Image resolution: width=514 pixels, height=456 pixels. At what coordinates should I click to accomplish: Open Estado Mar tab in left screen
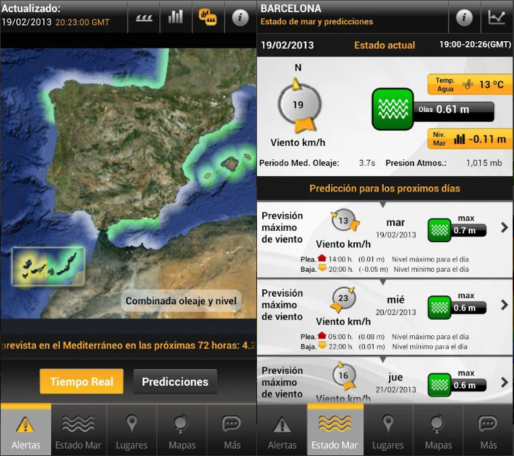78,430
